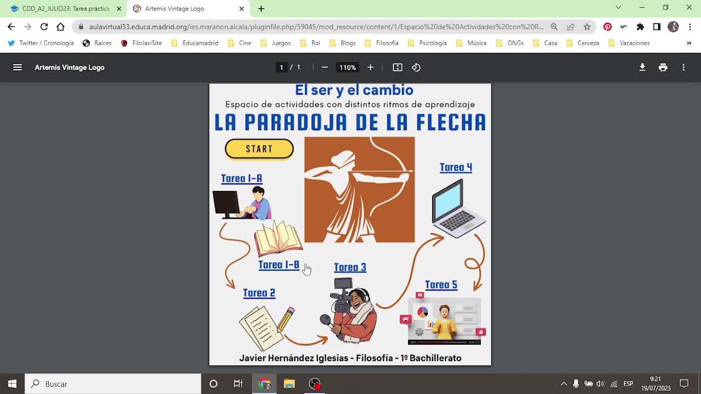Print the PDF document

(x=663, y=67)
